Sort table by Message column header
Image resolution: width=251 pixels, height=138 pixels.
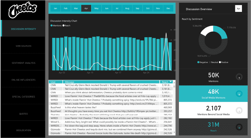(111, 82)
